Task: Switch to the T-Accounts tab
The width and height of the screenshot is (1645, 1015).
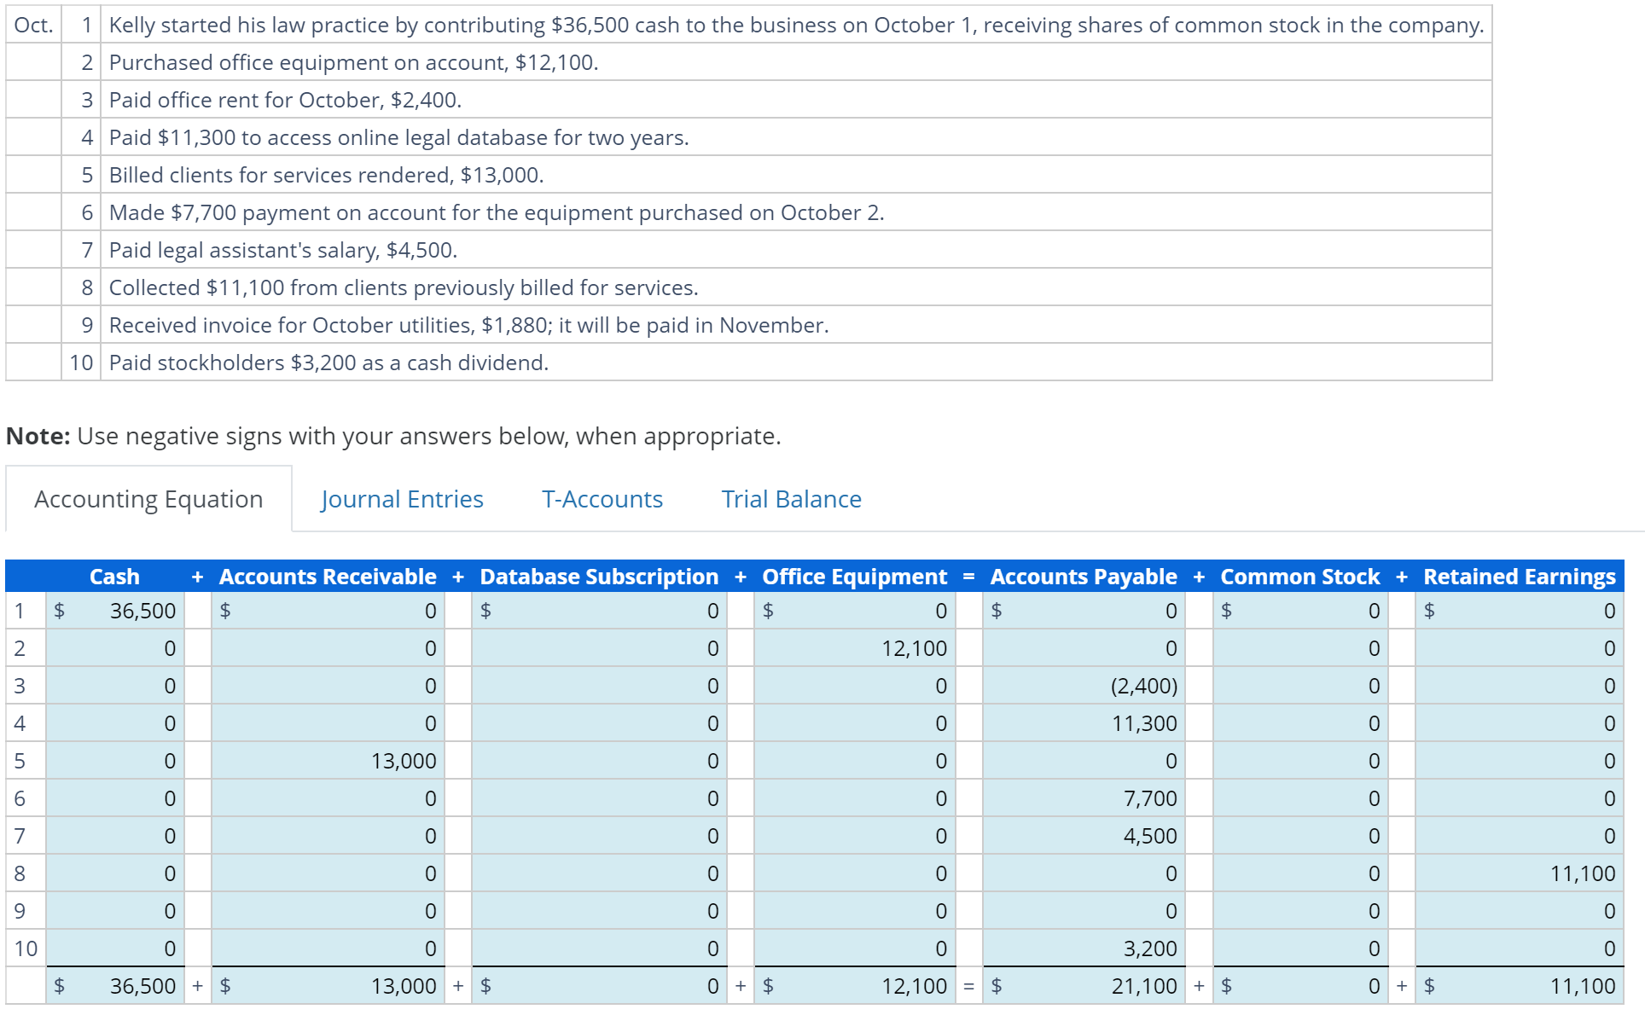Action: point(602,499)
